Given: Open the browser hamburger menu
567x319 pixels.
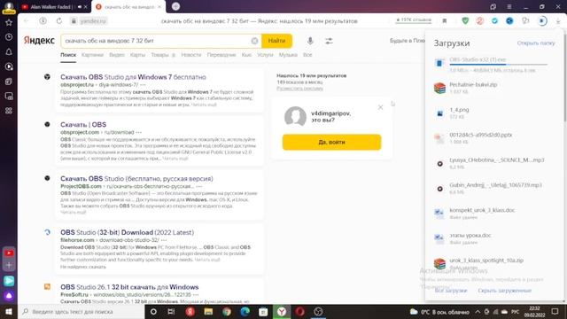Looking at the screenshot, I should (509, 6).
